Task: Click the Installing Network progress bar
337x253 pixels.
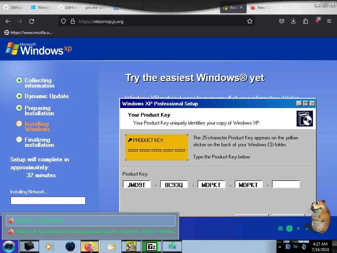Action: click(x=48, y=201)
